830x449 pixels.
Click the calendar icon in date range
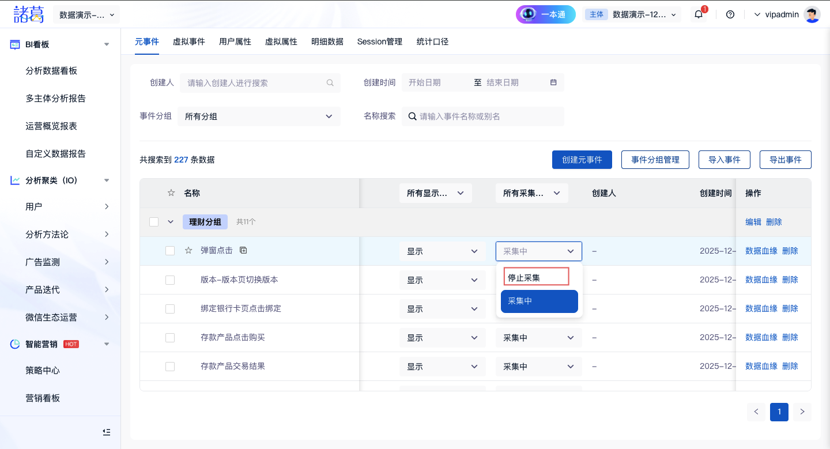coord(553,82)
